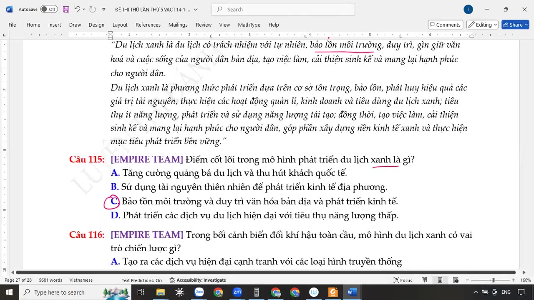The image size is (534, 300).
Task: Open the white splat icon app on taskbar
Action: click(x=180, y=292)
